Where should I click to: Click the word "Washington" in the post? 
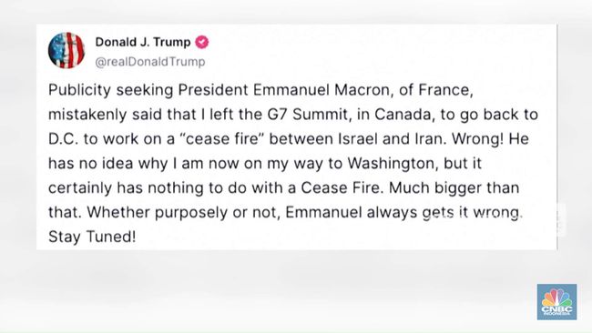pos(393,163)
